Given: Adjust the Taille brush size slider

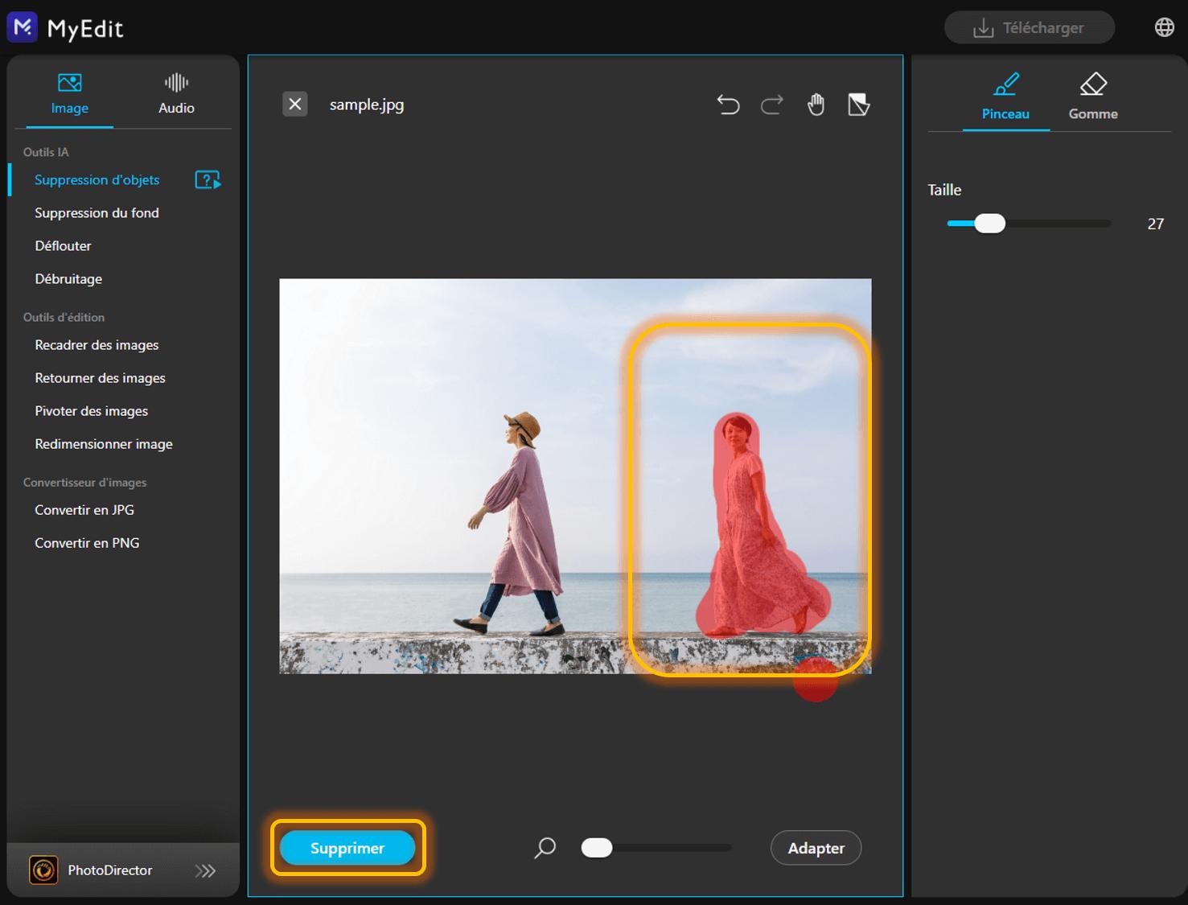Looking at the screenshot, I should click(990, 223).
